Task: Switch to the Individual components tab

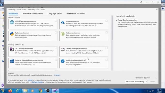Action: click(33, 13)
